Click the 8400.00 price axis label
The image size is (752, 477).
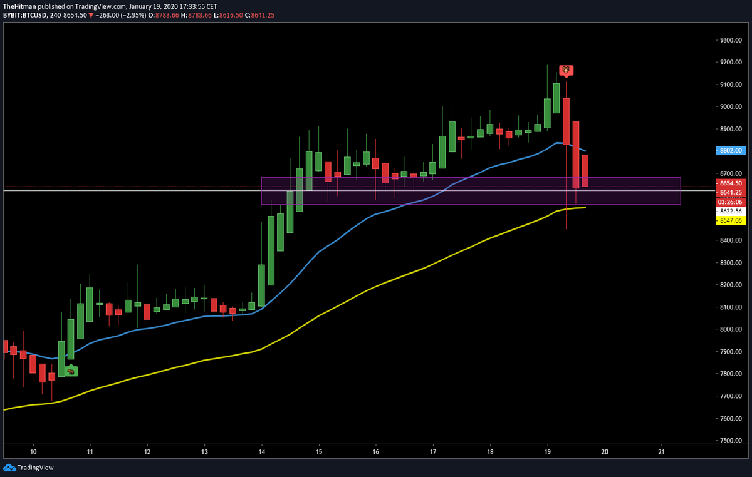pyautogui.click(x=731, y=240)
